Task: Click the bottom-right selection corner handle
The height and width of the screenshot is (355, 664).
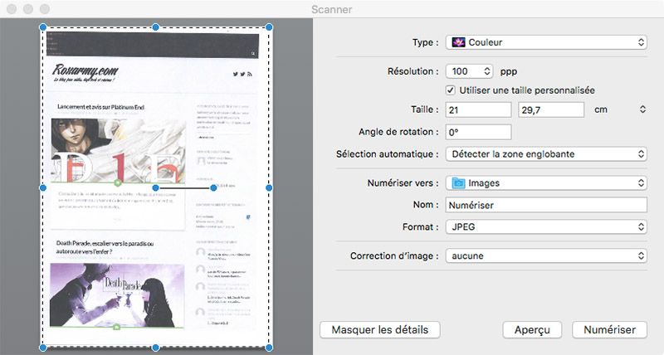Action: point(269,348)
